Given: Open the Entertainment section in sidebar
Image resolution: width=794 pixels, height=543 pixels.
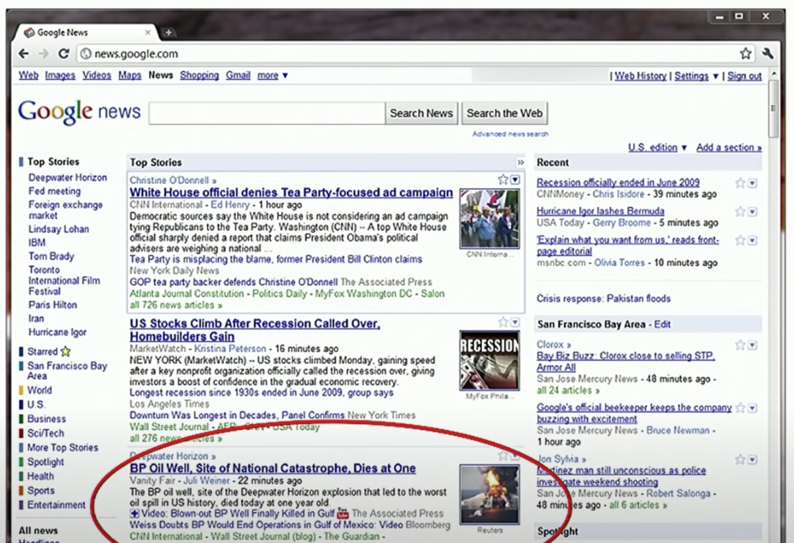Looking at the screenshot, I should click(x=56, y=505).
